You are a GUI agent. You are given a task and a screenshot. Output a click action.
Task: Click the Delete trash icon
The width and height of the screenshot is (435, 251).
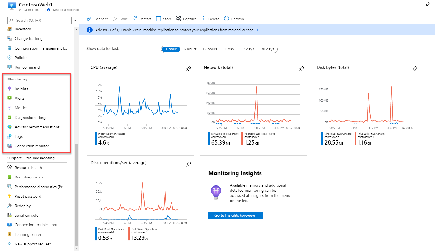pyautogui.click(x=204, y=19)
